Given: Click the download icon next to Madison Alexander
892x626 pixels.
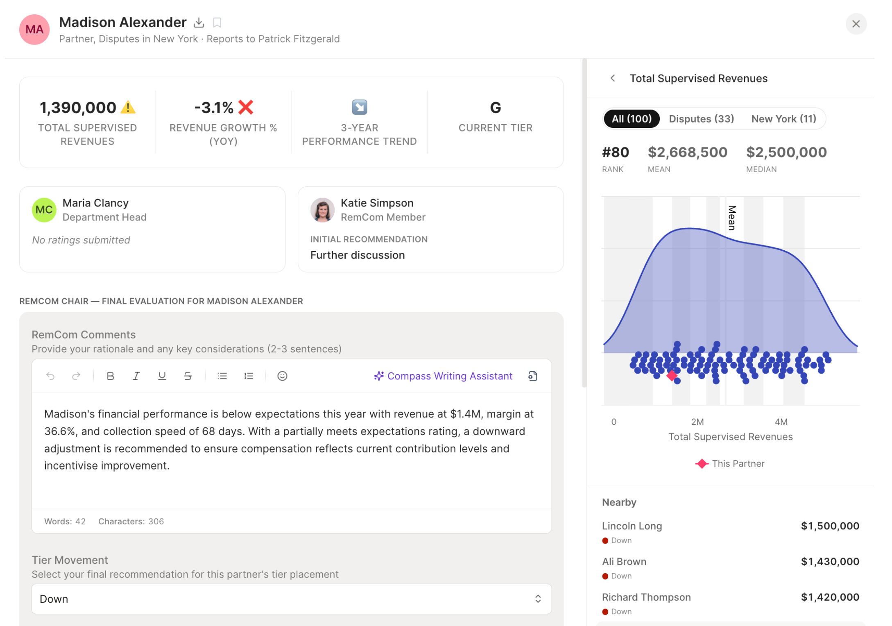Looking at the screenshot, I should (x=199, y=23).
